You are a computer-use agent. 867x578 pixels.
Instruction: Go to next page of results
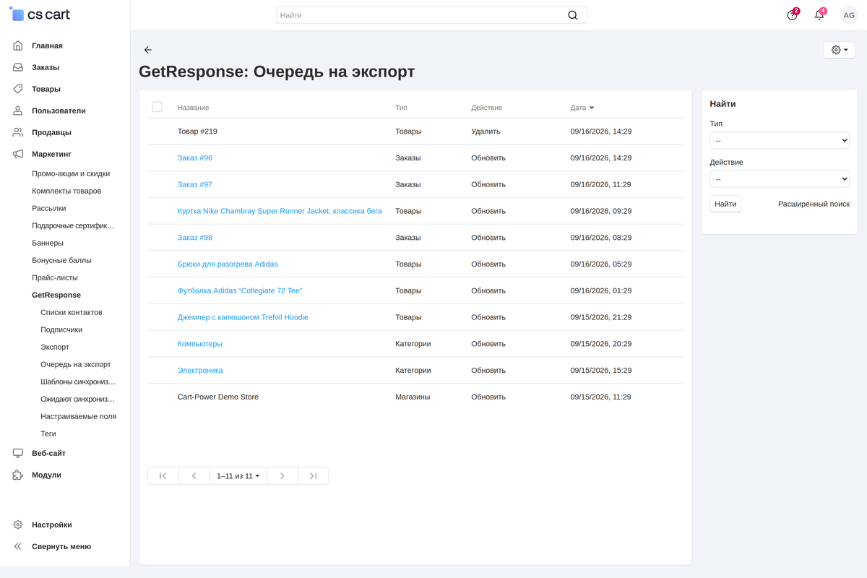pos(282,476)
